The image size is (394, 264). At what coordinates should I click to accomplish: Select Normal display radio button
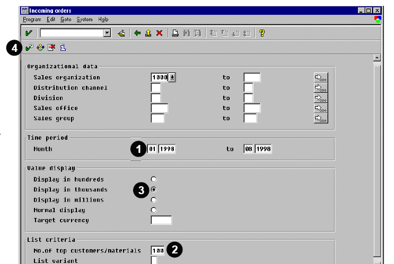tap(154, 210)
